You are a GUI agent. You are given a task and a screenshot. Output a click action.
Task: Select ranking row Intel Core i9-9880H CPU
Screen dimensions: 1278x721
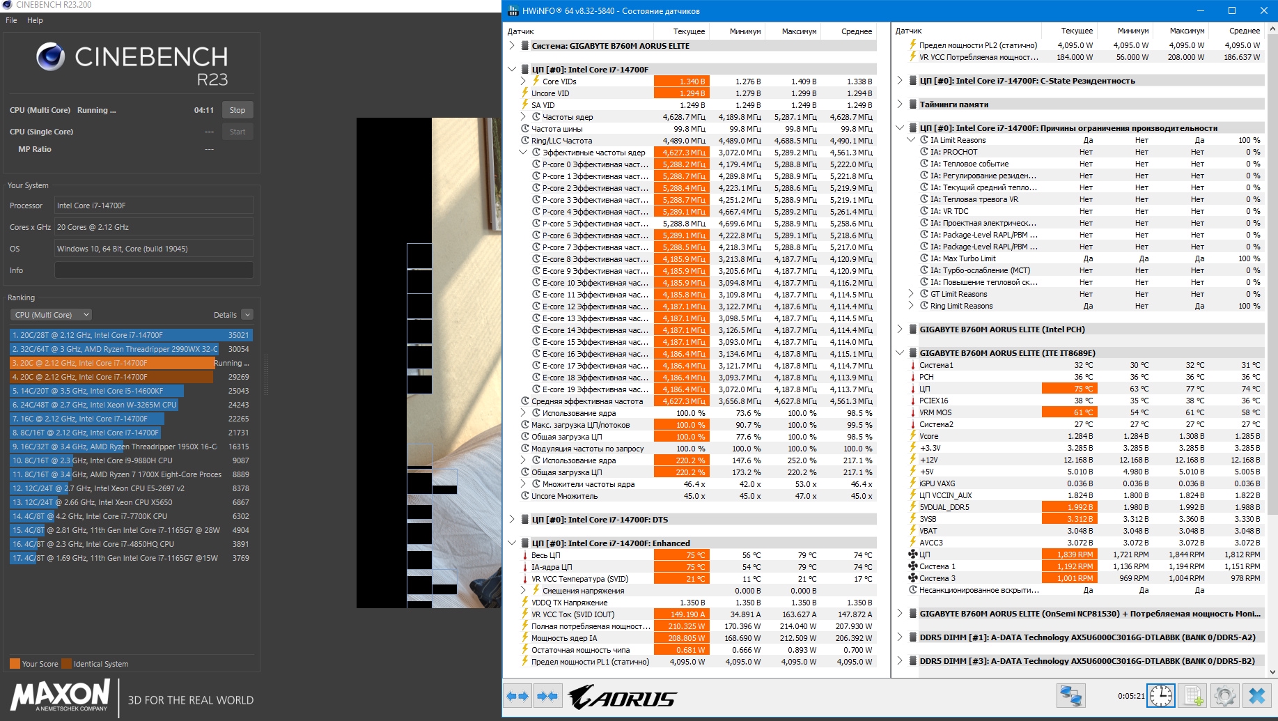point(130,460)
